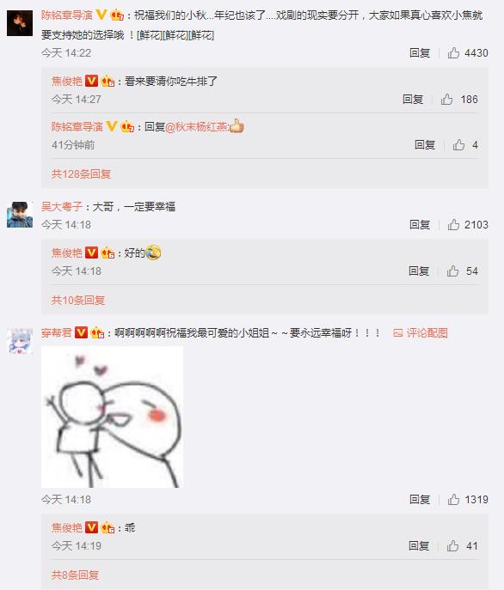Image resolution: width=504 pixels, height=590 pixels.
Task: Like 陈铭章导演's reply from 41分钟前
Action: pyautogui.click(x=458, y=145)
